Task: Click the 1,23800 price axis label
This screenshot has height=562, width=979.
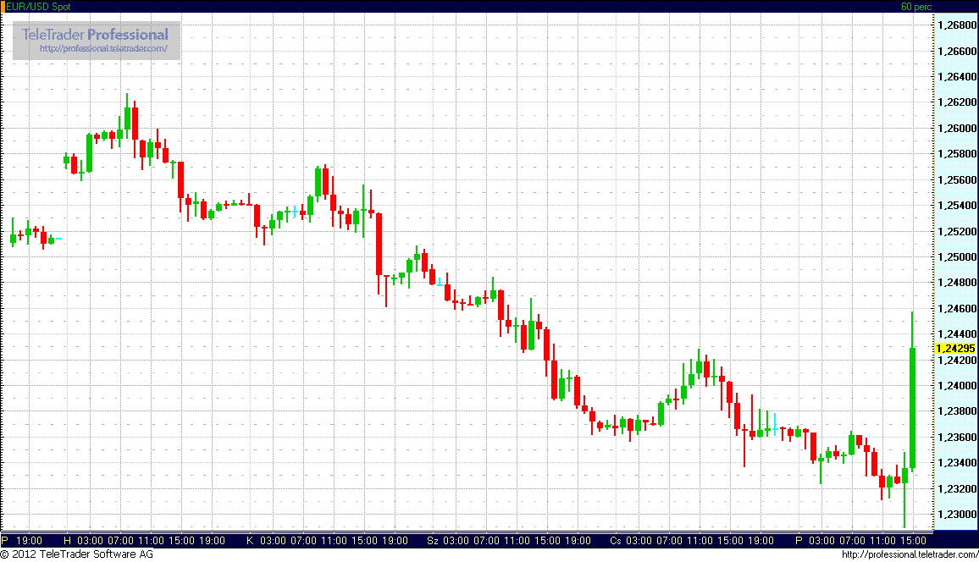Action: click(x=956, y=411)
